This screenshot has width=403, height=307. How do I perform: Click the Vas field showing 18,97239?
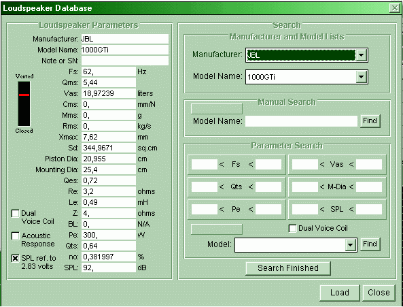(109, 93)
